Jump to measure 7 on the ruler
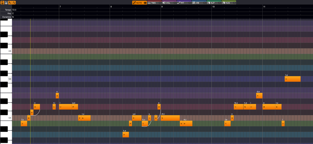This screenshot has height=144, width=313. click(x=60, y=6)
